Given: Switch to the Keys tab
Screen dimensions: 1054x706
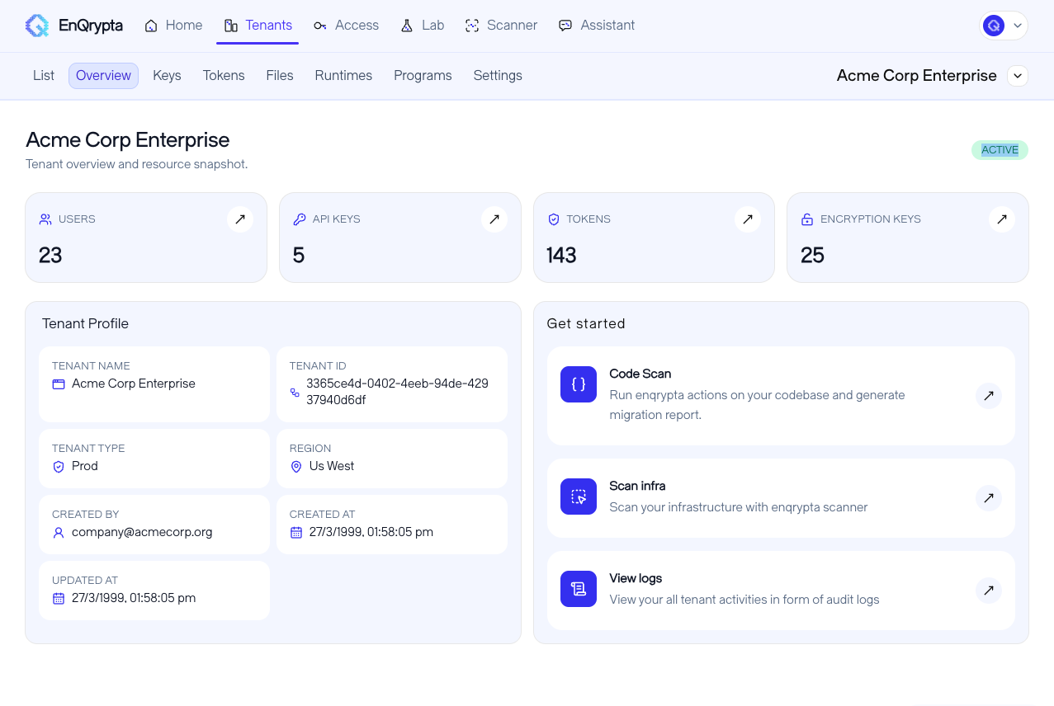Looking at the screenshot, I should click(167, 76).
